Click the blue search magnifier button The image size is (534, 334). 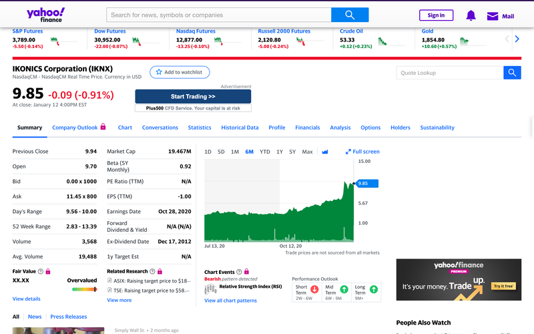pos(350,15)
